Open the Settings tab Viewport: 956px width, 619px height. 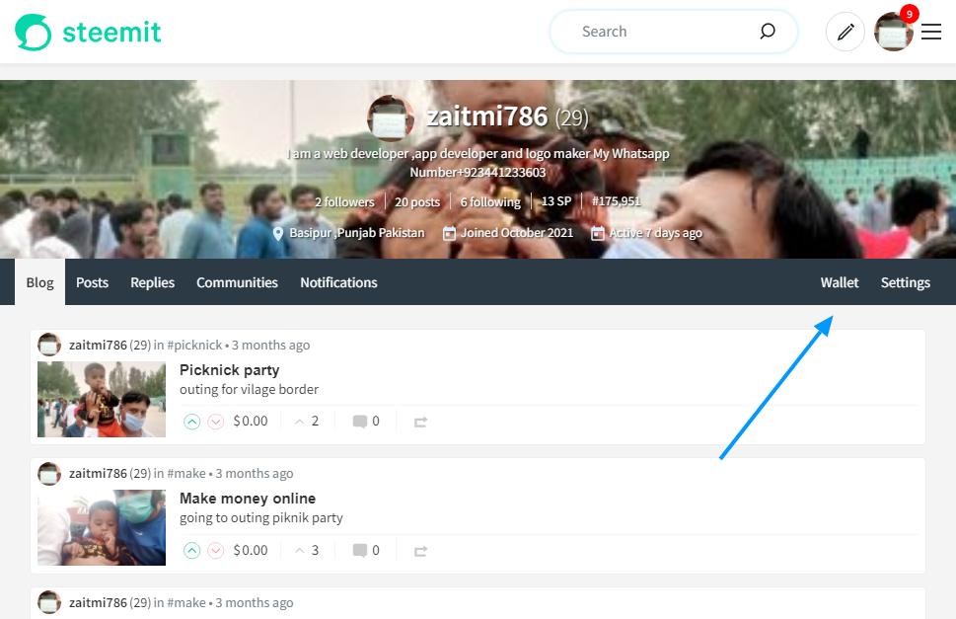(x=906, y=282)
